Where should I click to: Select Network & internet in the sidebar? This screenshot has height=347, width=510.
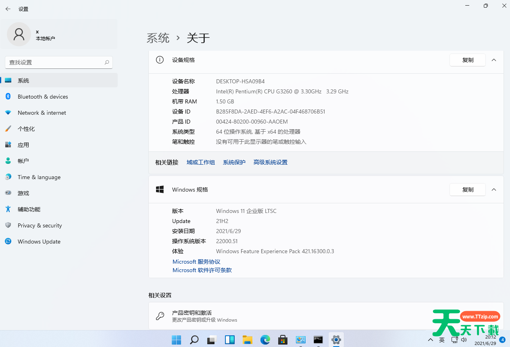(x=42, y=113)
